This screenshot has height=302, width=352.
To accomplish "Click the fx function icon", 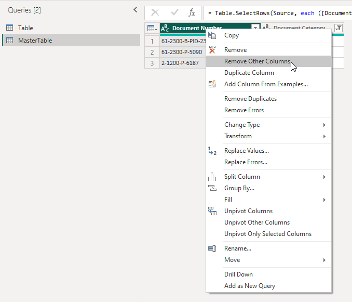I will (x=192, y=12).
